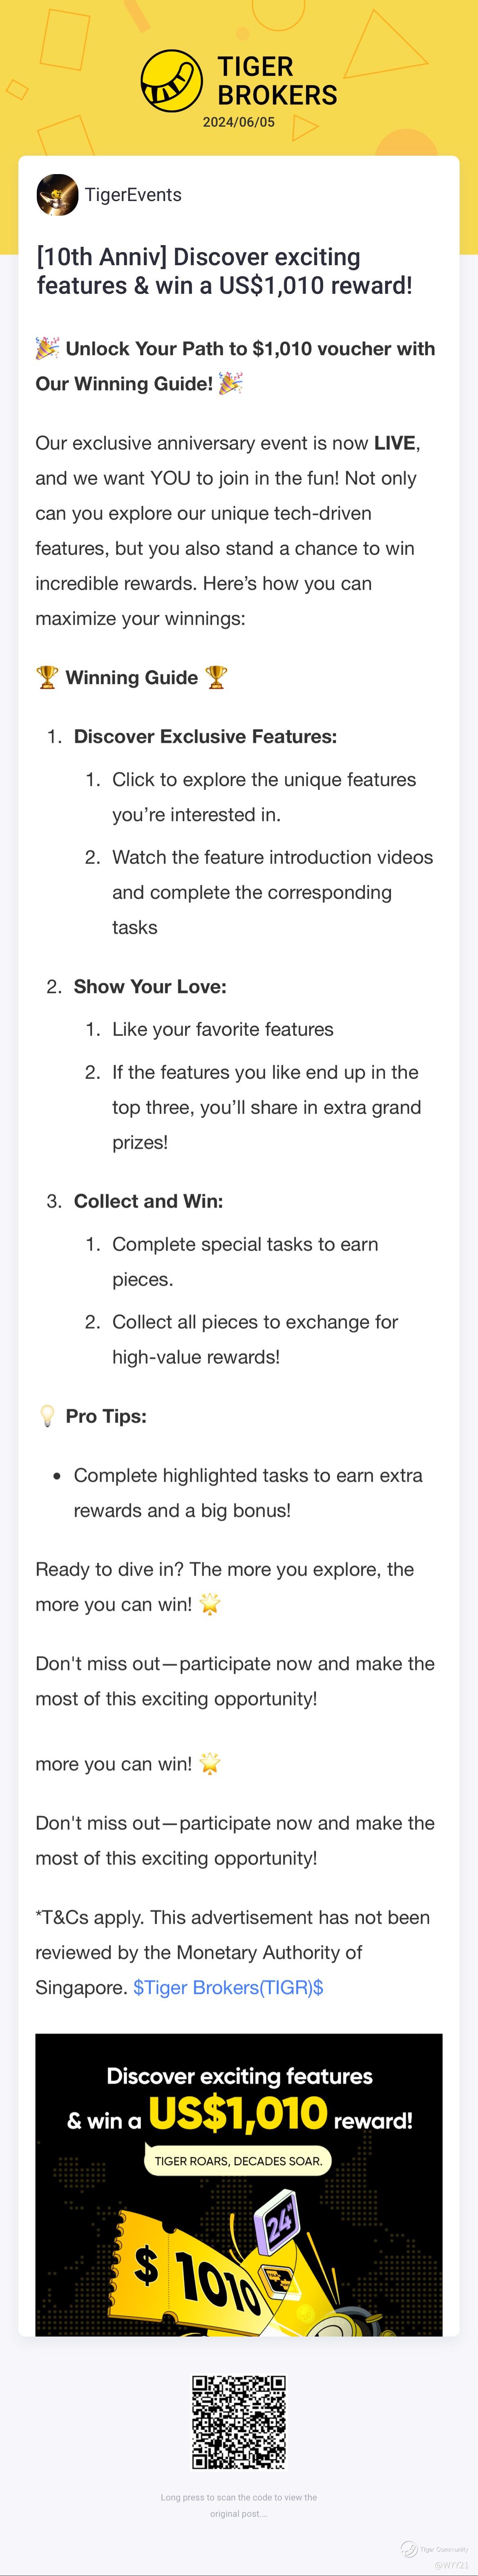Click the 2024/06/05 post date
This screenshot has height=2576, width=478.
[x=239, y=122]
